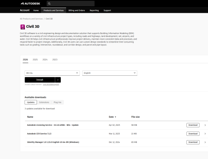Switch to the 2023 version tab
Viewport: 208px width, 159px height.
[x=55, y=60]
